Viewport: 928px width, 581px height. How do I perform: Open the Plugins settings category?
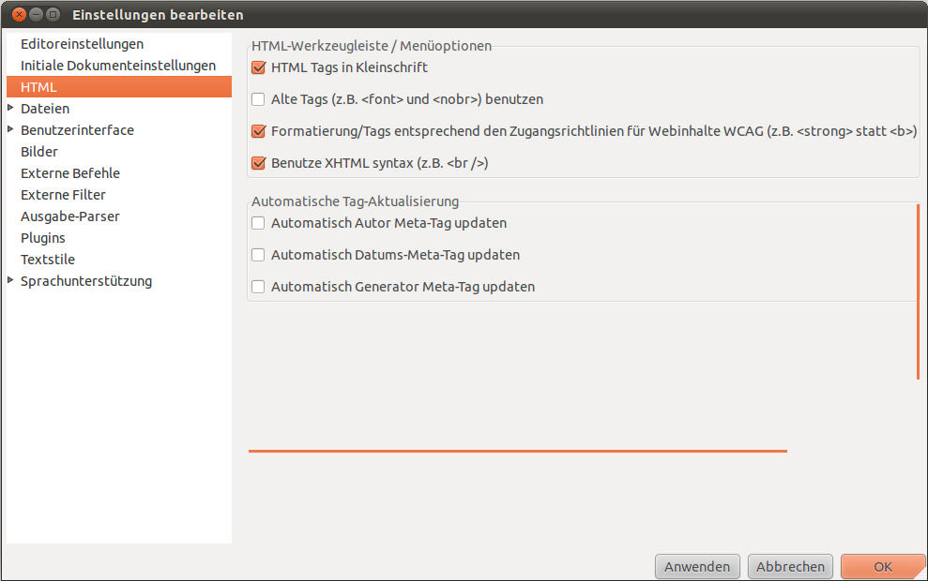click(43, 238)
